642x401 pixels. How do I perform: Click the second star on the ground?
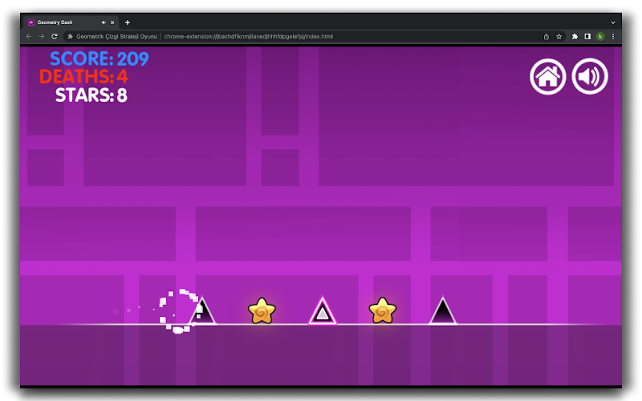pos(383,310)
